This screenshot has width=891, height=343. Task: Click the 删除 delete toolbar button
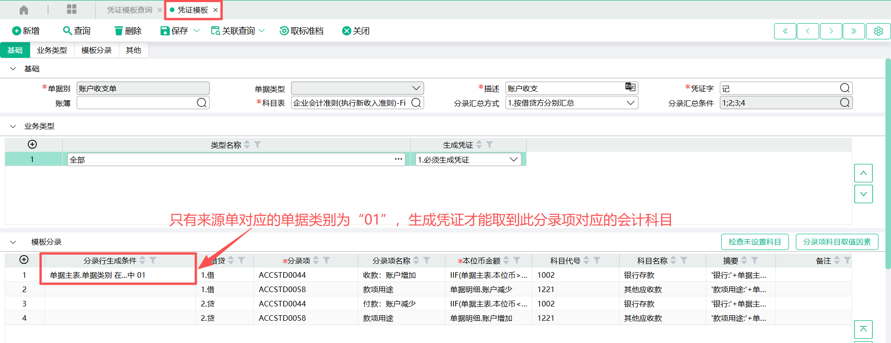[128, 31]
